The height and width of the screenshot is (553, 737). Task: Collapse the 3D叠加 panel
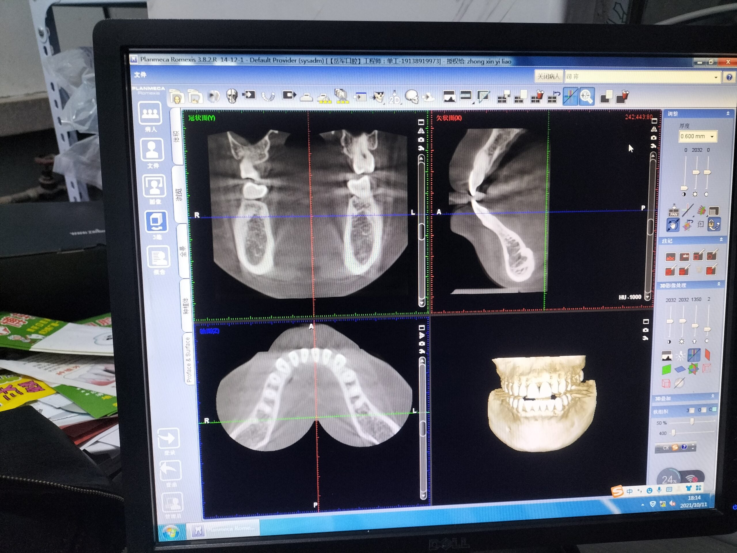[713, 396]
